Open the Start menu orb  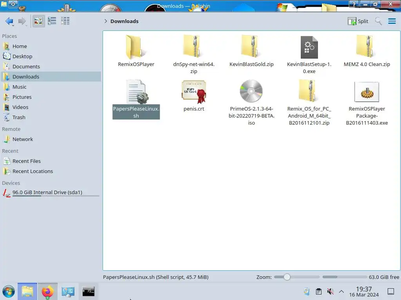(x=9, y=291)
